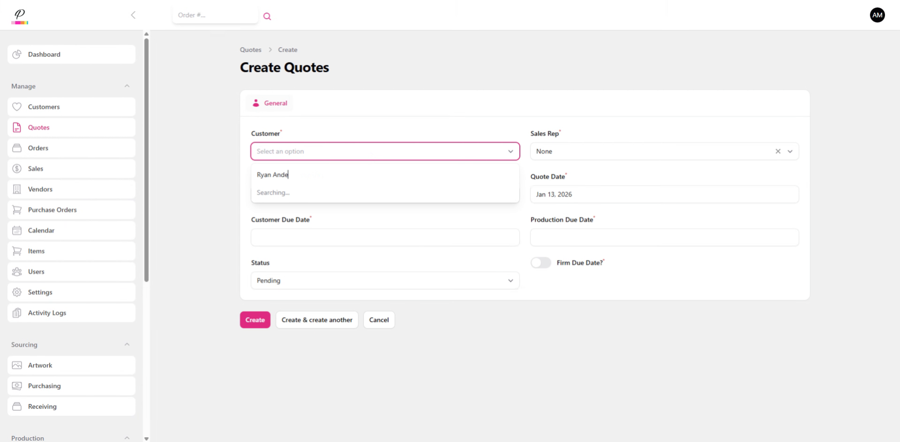Image resolution: width=900 pixels, height=442 pixels.
Task: Click the back arrow navigation icon
Action: 133,15
